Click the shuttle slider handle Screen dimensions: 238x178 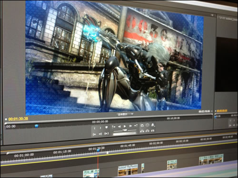(x=125, y=130)
